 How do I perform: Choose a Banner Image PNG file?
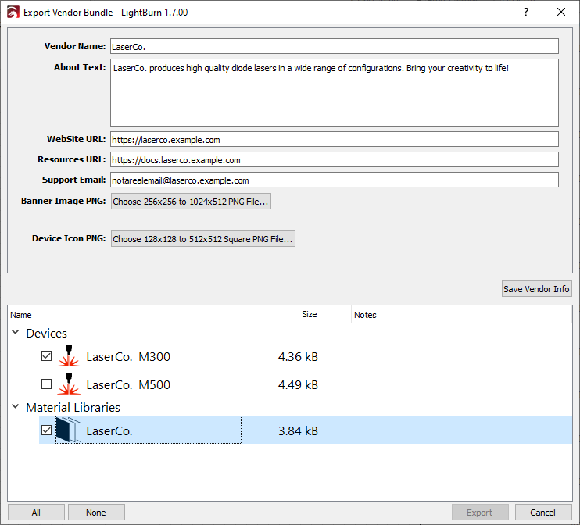click(191, 202)
